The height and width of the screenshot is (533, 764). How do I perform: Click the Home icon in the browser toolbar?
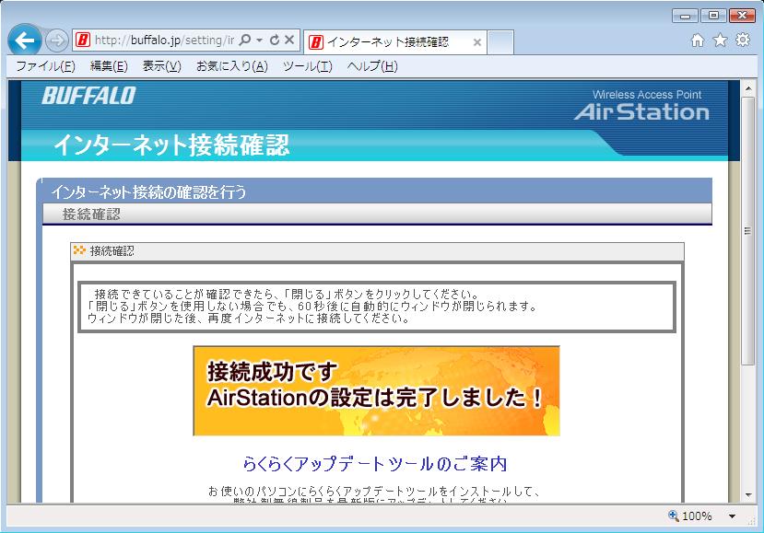pyautogui.click(x=698, y=41)
